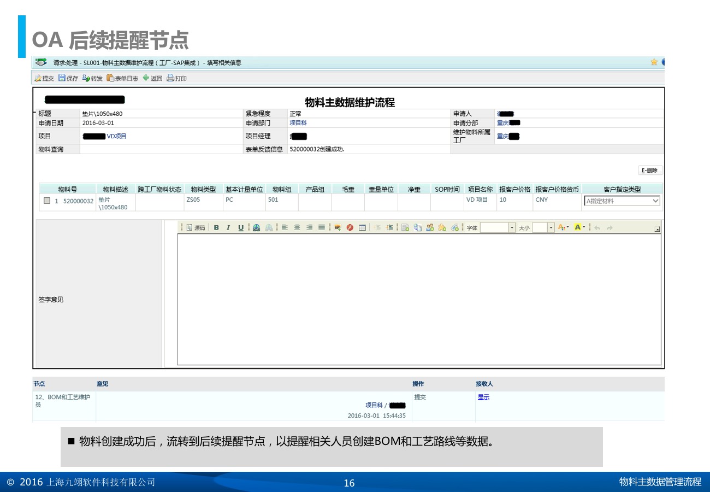Expand the 大小 font size dropdown
Viewport: 710px width, 492px height.
551,228
